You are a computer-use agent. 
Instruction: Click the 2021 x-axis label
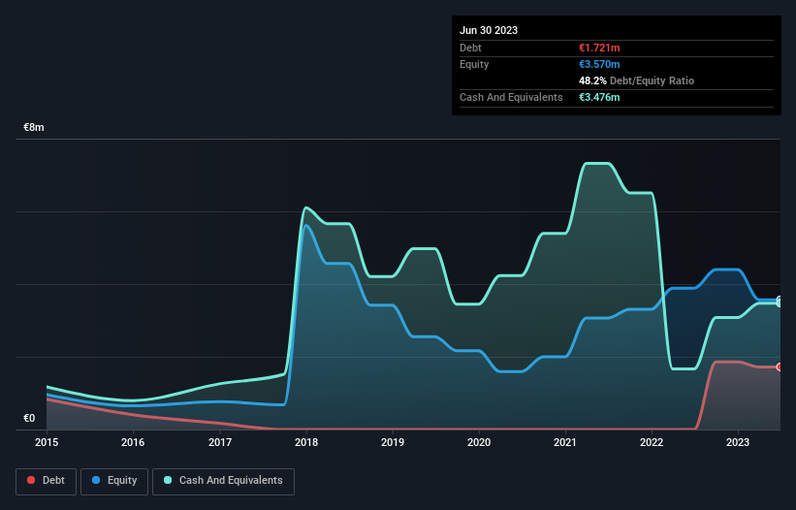pyautogui.click(x=565, y=442)
